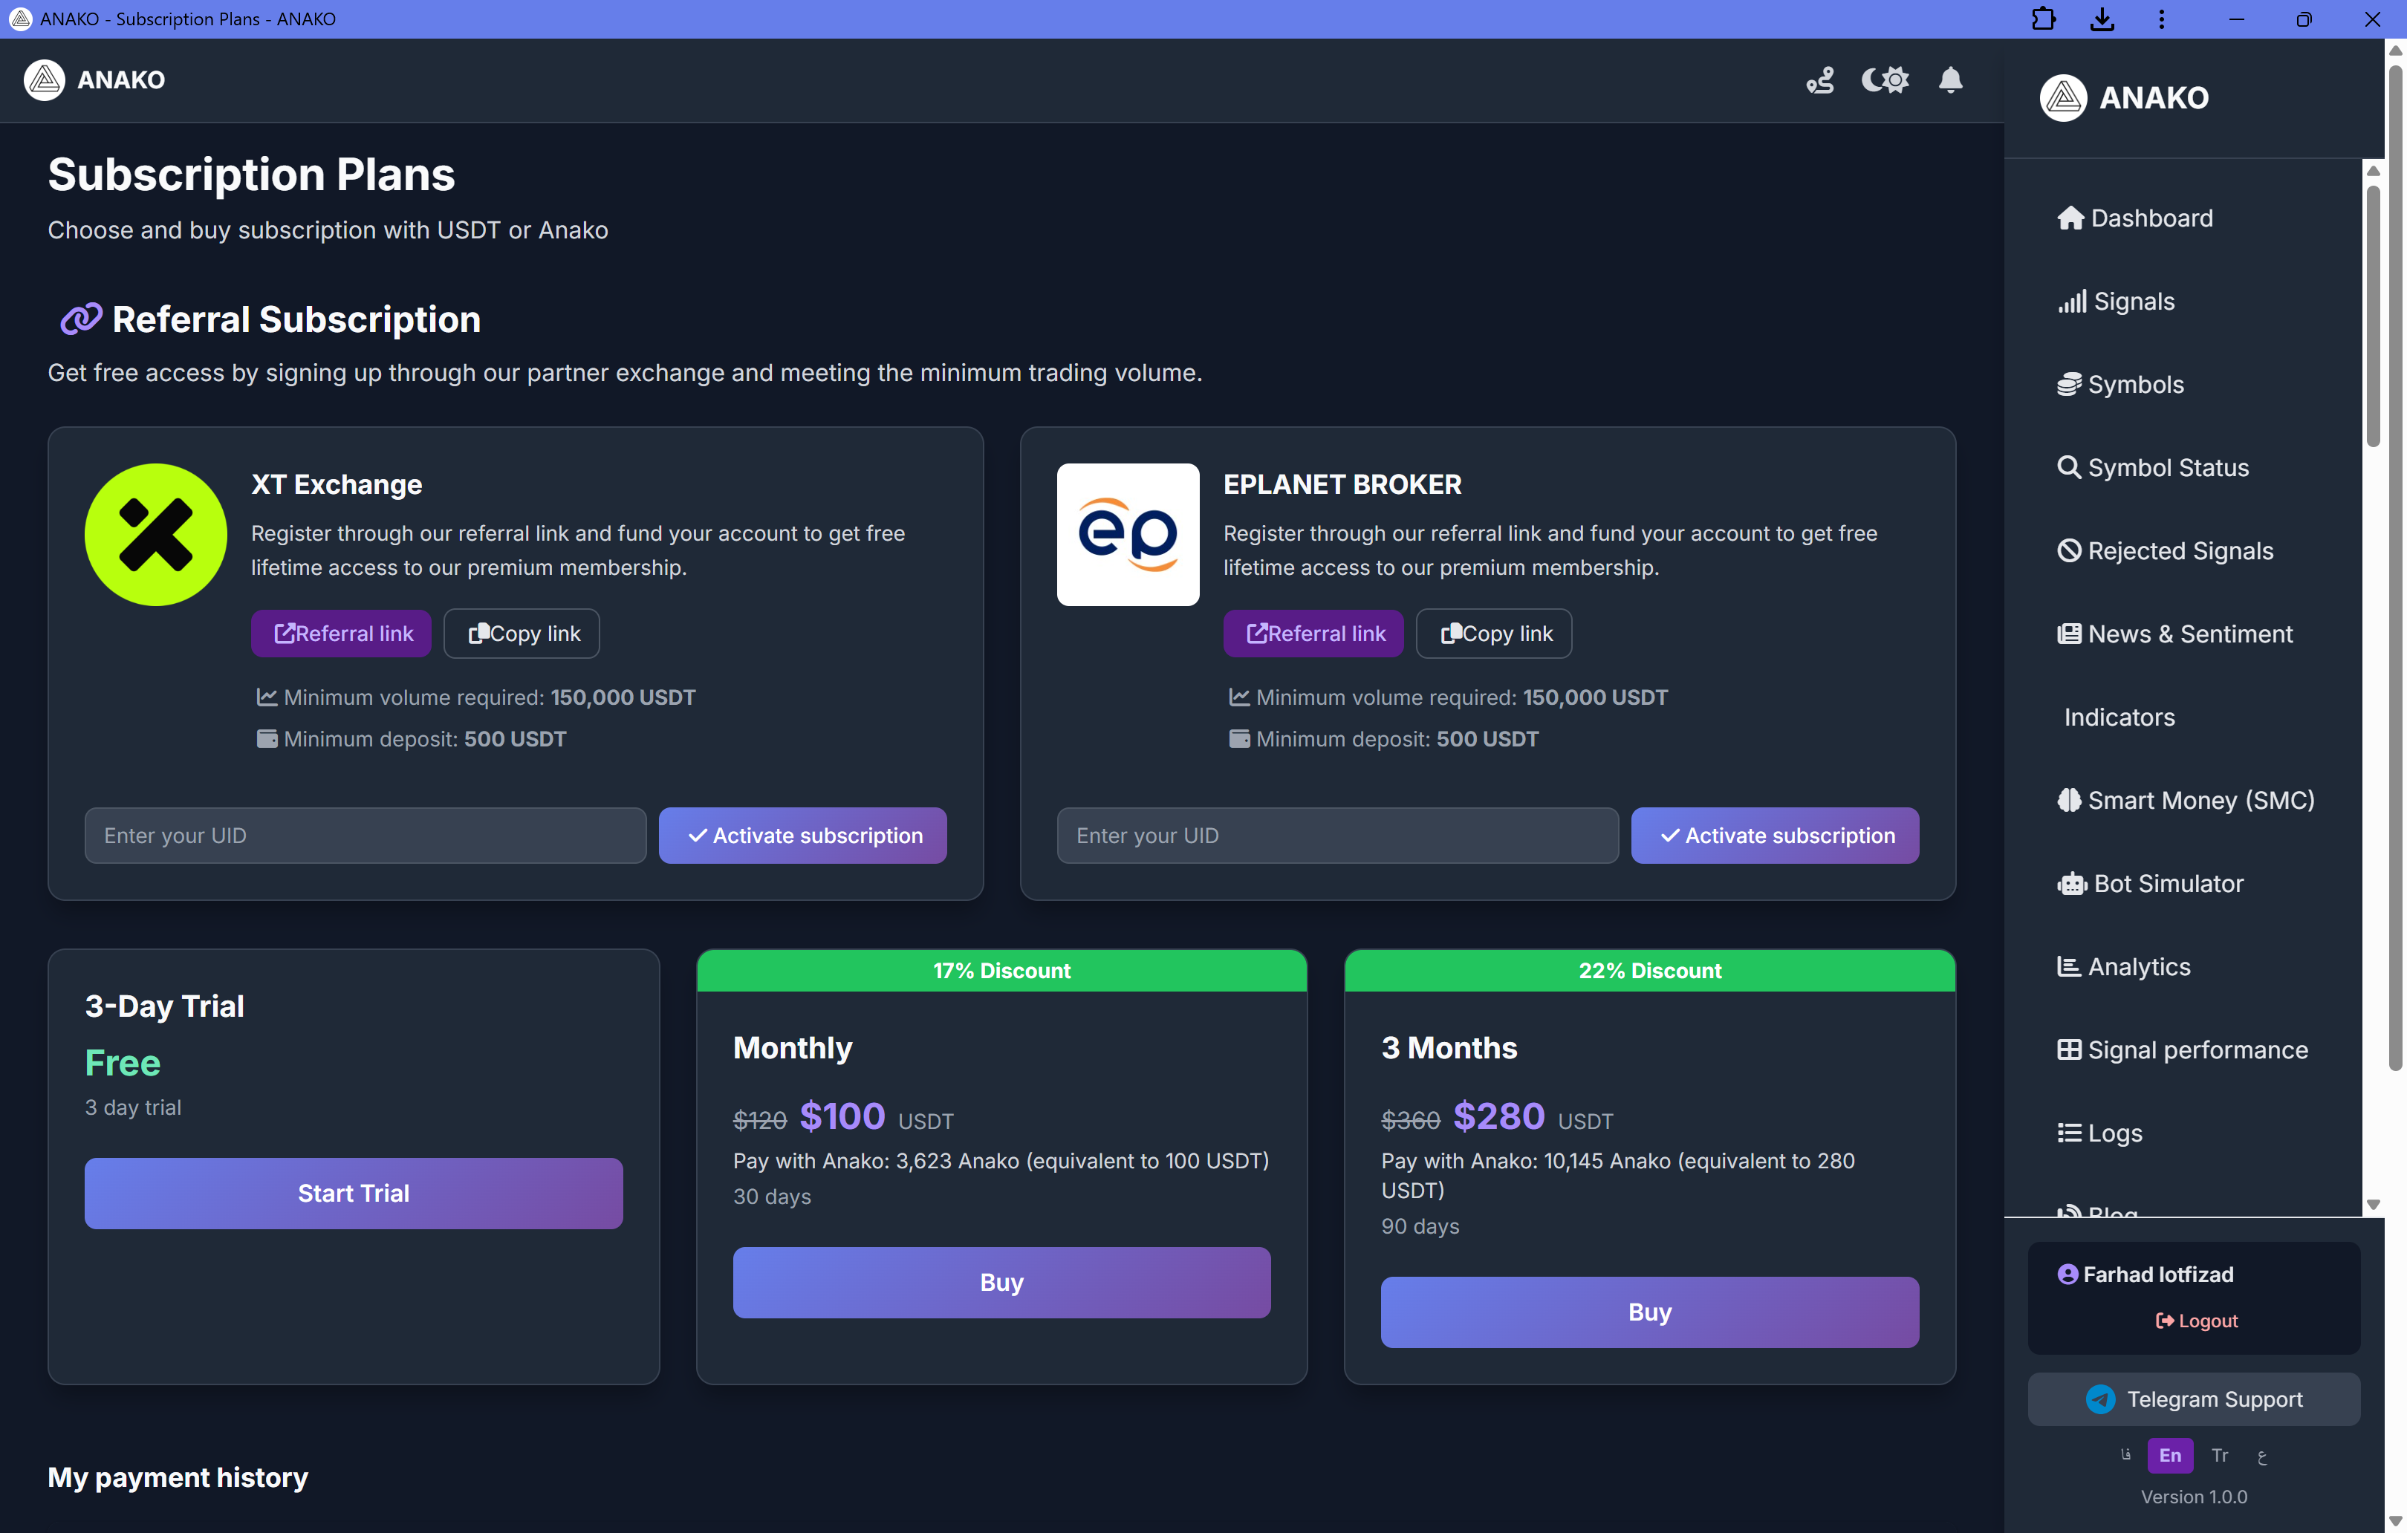Click the 17% Discount banner

coord(1001,970)
